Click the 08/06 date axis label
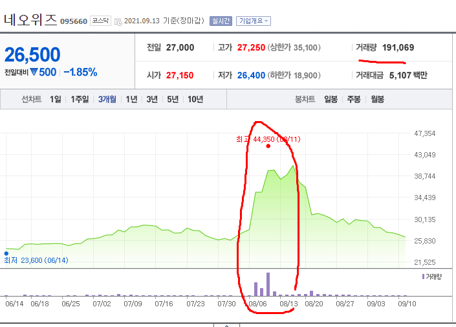 257,304
